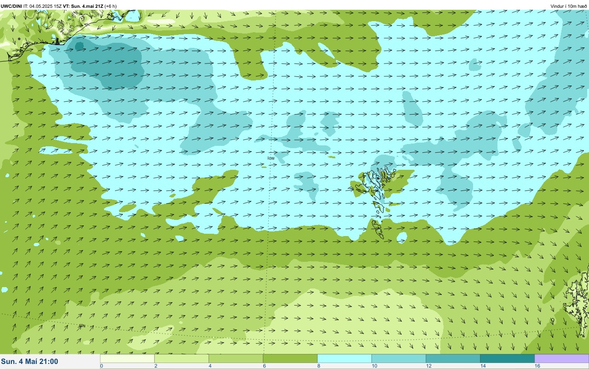Click the 12–14 teal legend swatch

[x=453, y=358]
